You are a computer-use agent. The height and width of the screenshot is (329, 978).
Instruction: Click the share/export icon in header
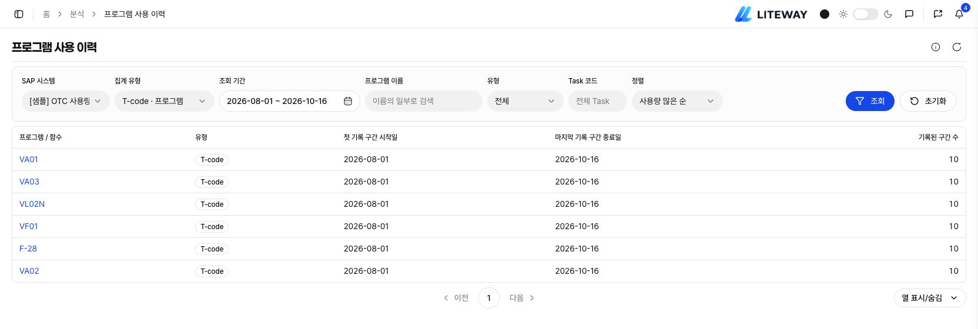pos(938,14)
